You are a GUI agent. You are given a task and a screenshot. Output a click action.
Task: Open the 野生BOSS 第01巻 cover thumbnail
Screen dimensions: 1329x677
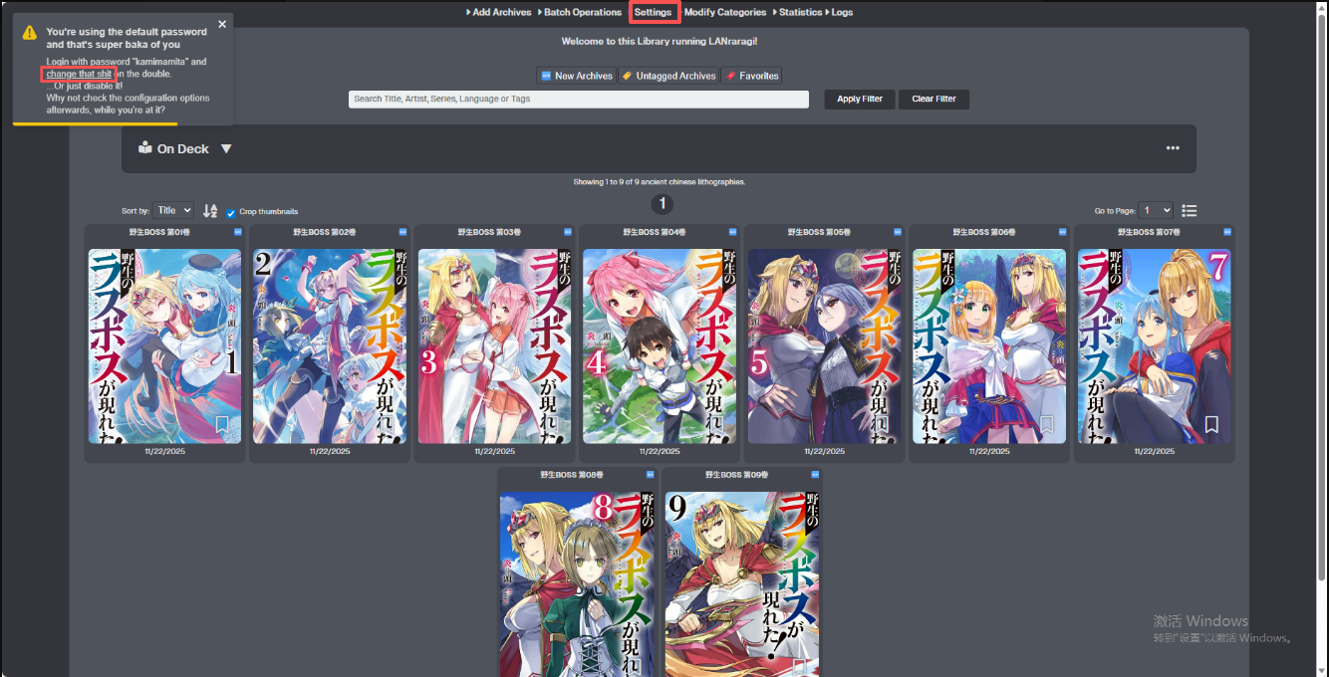coord(164,346)
